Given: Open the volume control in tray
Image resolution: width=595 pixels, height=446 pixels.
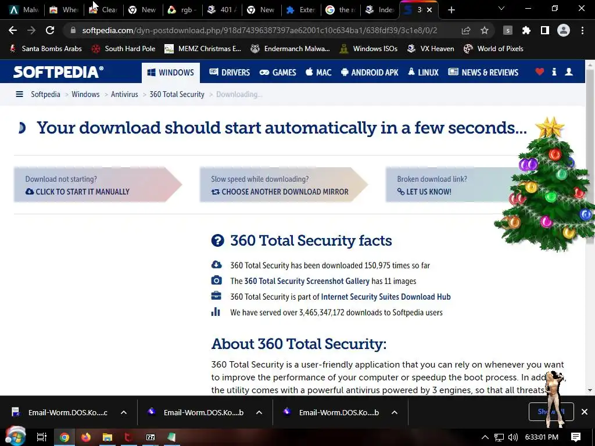Looking at the screenshot, I should tap(512, 437).
